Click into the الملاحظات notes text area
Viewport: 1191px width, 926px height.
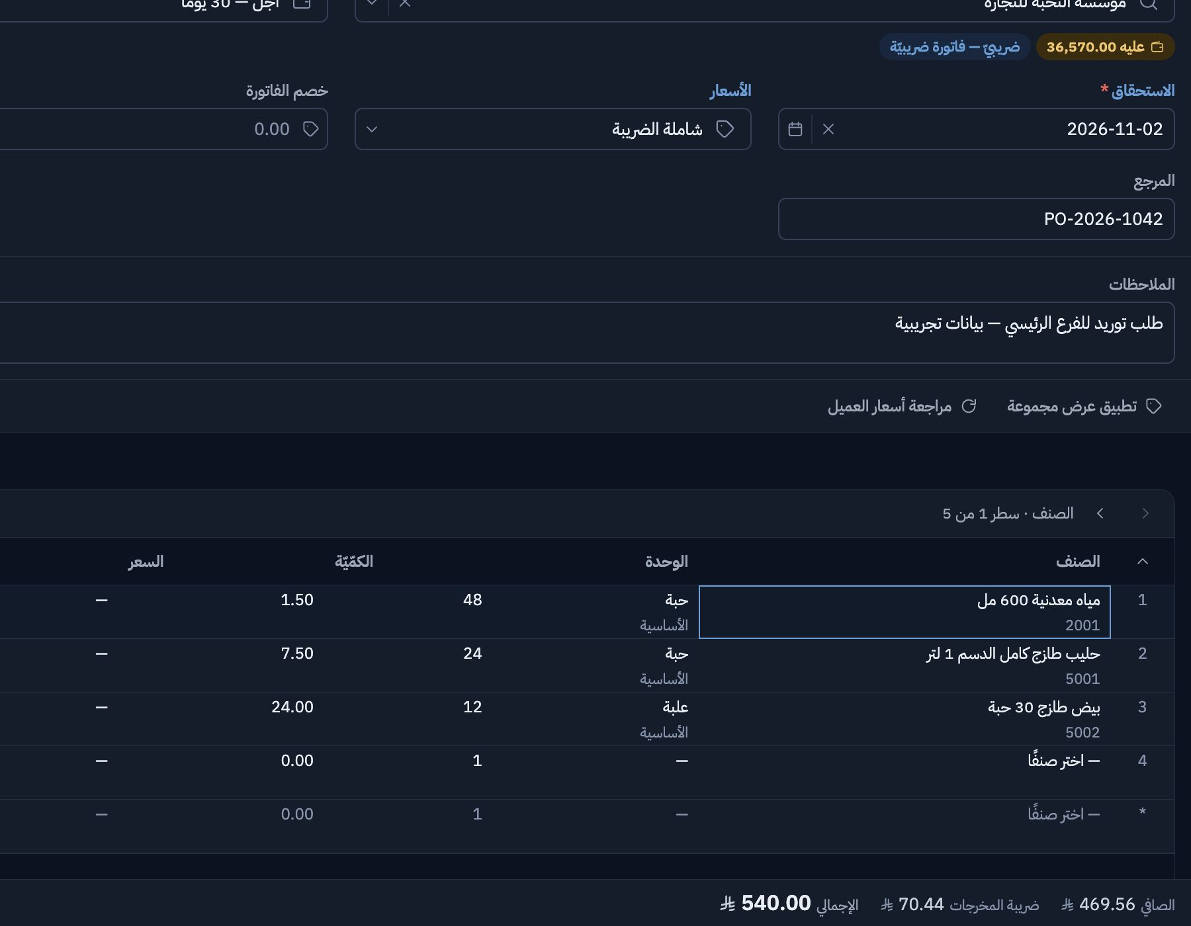[x=588, y=333]
